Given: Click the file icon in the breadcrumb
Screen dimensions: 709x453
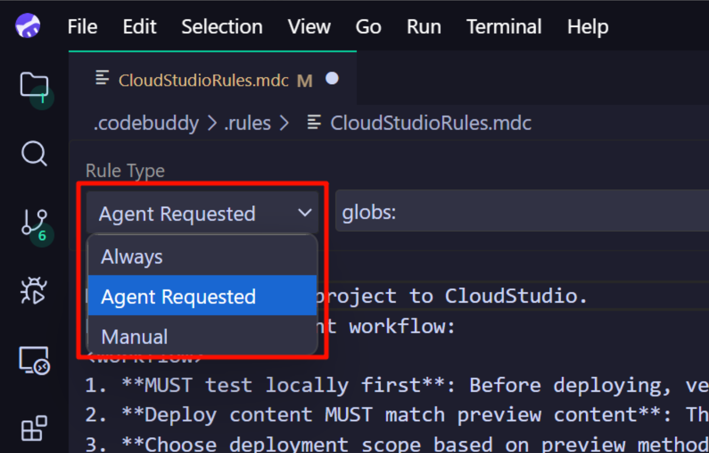Looking at the screenshot, I should click(314, 122).
